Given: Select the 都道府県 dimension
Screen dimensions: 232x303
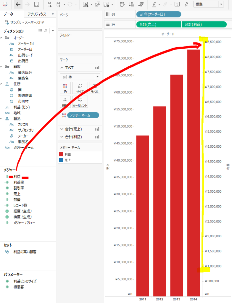Looking at the screenshot, I should click(25, 96).
